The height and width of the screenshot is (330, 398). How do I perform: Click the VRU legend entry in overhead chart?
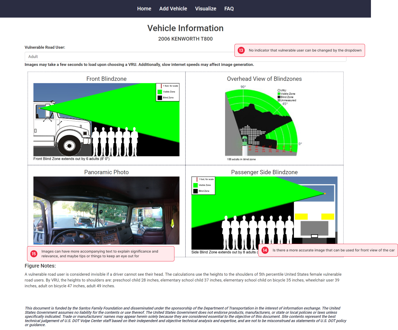point(282,90)
